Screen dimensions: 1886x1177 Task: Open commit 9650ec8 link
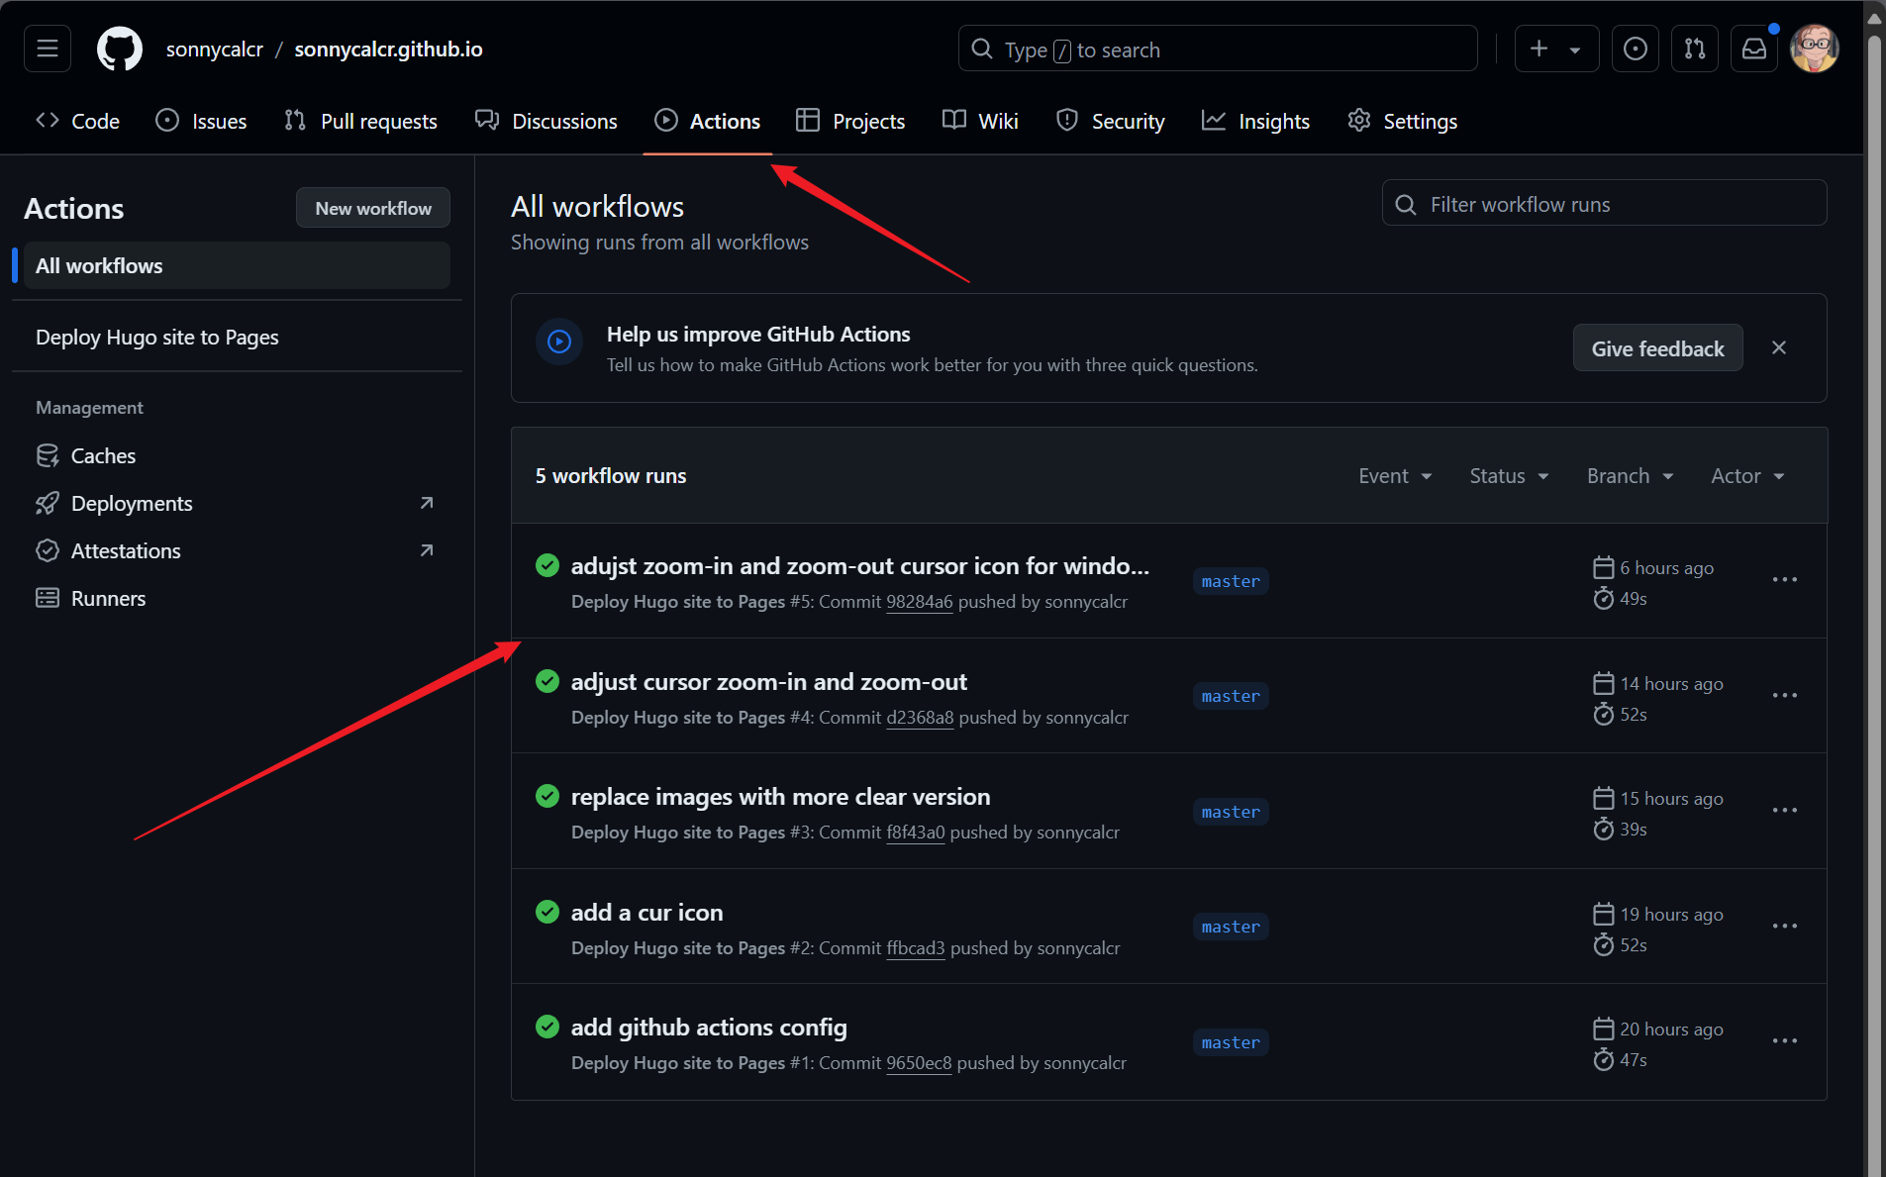point(919,1062)
